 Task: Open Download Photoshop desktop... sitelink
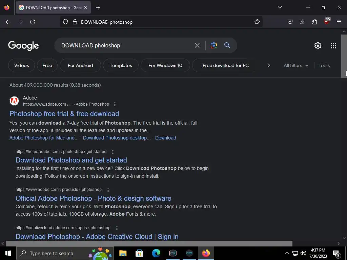pyautogui.click(x=117, y=138)
